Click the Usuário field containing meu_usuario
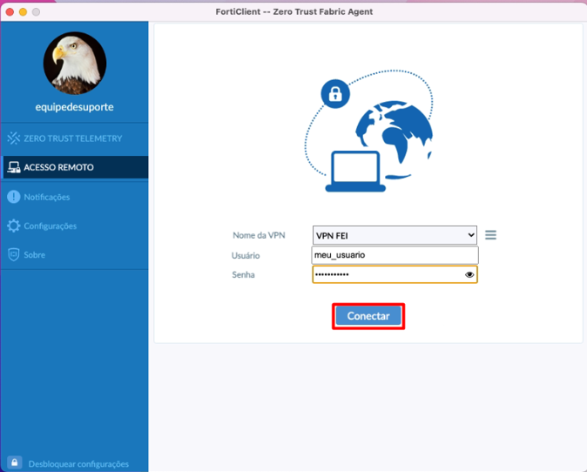This screenshot has width=587, height=472. pyautogui.click(x=395, y=255)
